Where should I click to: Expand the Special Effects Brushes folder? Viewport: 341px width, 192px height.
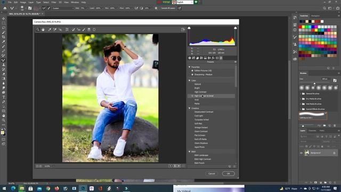pyautogui.click(x=301, y=109)
